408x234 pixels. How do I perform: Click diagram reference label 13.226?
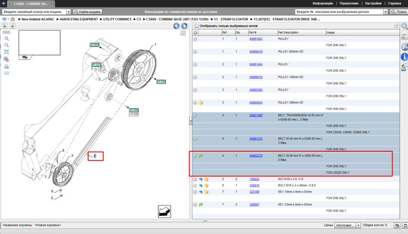(134, 114)
